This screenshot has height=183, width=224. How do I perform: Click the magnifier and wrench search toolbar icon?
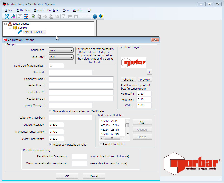point(7,17)
